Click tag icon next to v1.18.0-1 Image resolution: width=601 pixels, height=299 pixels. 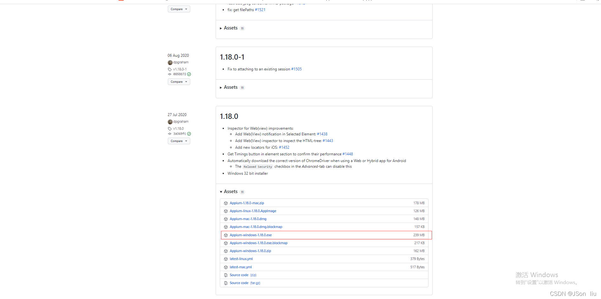170,69
